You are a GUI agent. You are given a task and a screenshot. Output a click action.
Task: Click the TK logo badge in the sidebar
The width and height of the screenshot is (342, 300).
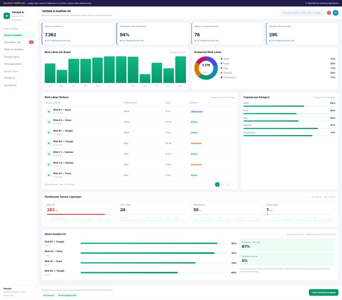click(x=7, y=16)
